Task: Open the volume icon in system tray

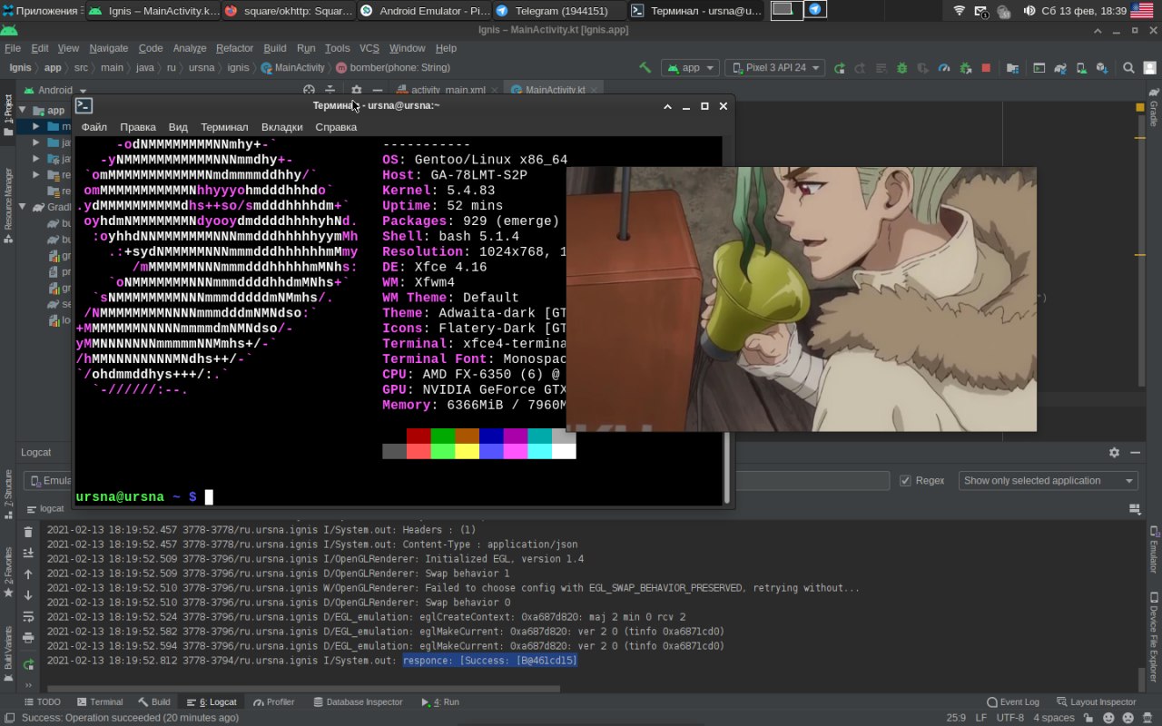Action: tap(1029, 11)
